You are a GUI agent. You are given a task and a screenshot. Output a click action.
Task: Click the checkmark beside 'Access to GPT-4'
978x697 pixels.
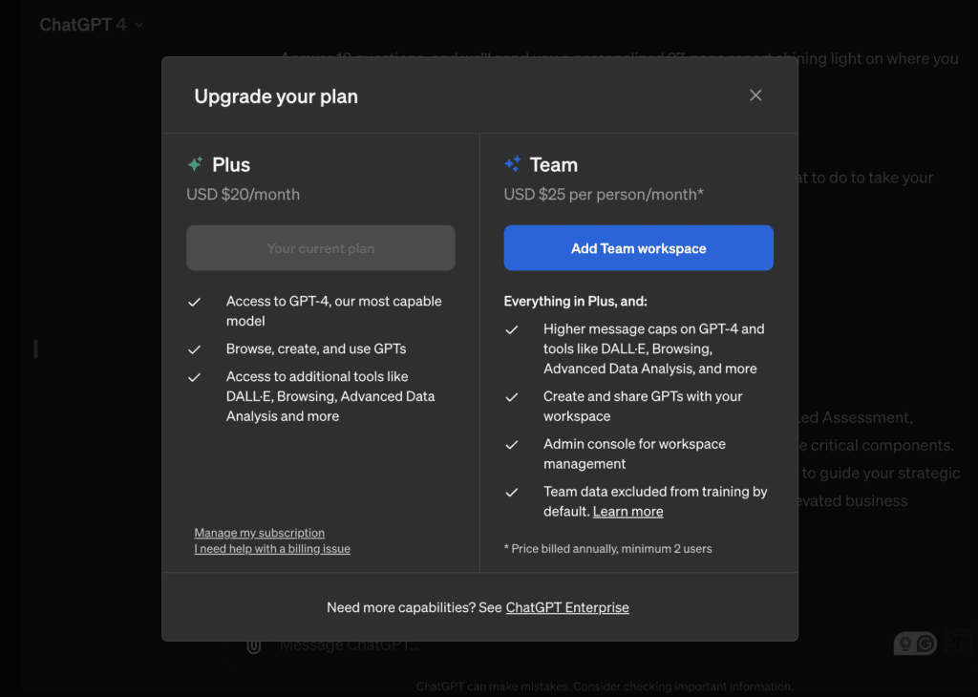195,301
